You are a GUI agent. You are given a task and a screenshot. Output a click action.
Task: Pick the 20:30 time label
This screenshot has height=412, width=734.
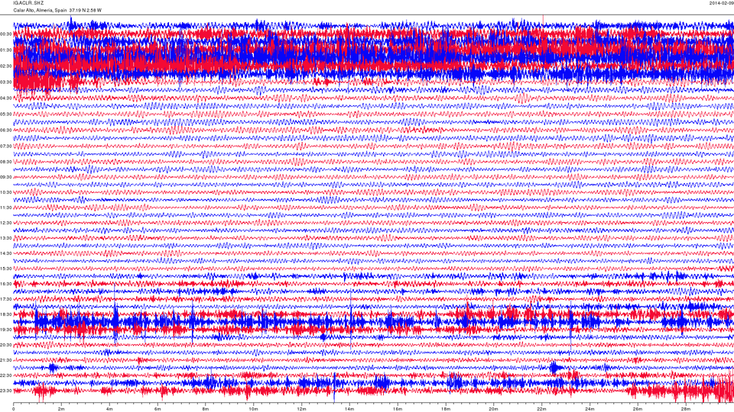[x=6, y=345]
